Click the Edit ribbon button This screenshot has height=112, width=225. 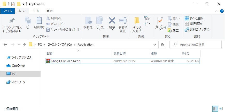click(x=173, y=24)
